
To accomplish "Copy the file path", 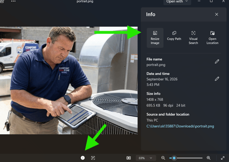I will 174,36.
